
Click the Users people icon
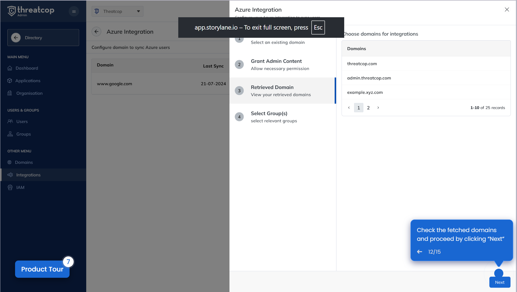(x=10, y=122)
